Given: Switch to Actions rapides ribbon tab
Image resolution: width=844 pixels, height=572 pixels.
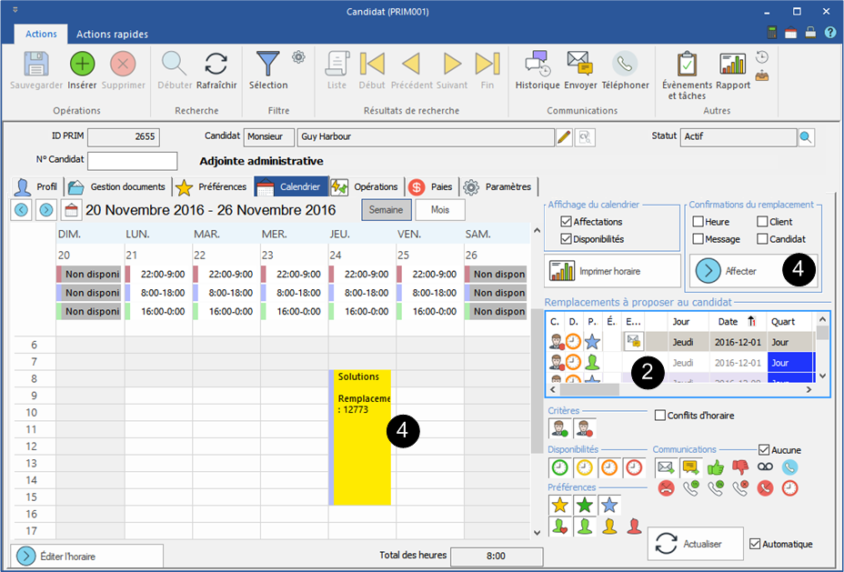Looking at the screenshot, I should pos(112,35).
